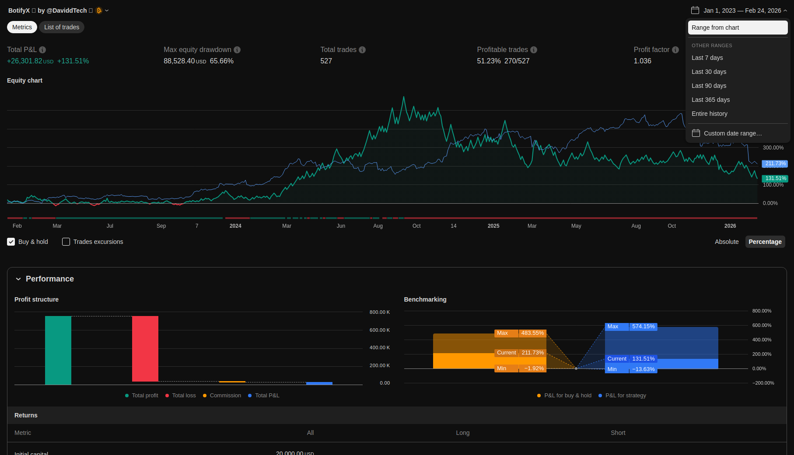This screenshot has height=455, width=794.
Task: Click the orange strategy icon after DaviddTech
Action: click(x=99, y=10)
